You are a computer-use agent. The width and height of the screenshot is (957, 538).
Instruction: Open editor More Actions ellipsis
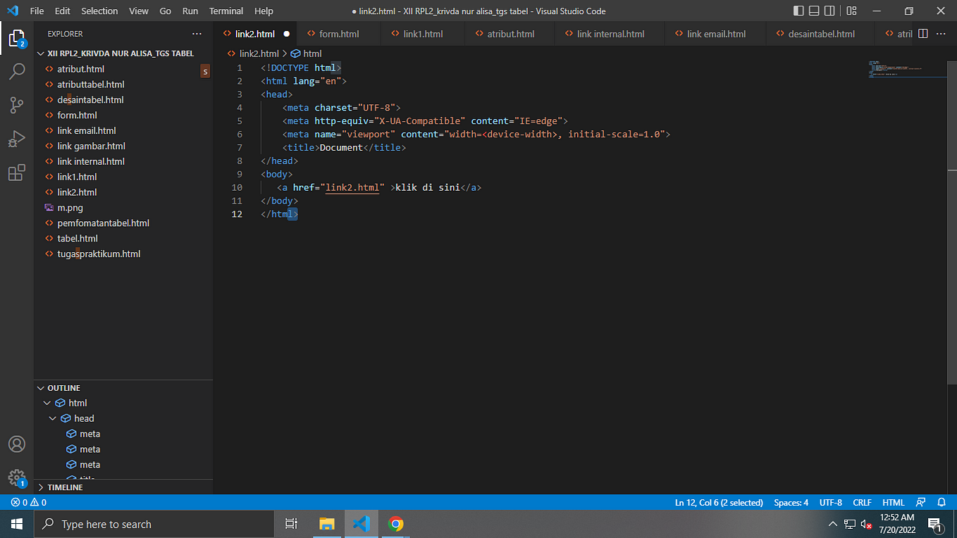click(x=941, y=34)
